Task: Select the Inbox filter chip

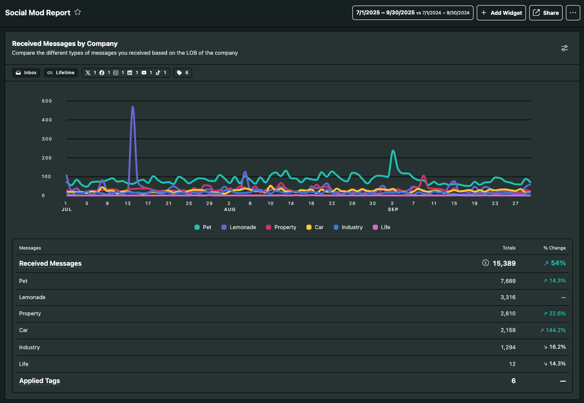Action: coord(26,73)
